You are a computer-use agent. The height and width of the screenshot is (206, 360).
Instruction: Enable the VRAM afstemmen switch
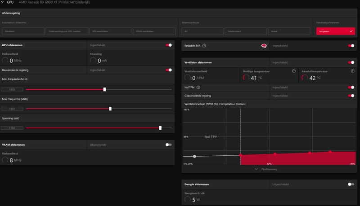pos(169,145)
